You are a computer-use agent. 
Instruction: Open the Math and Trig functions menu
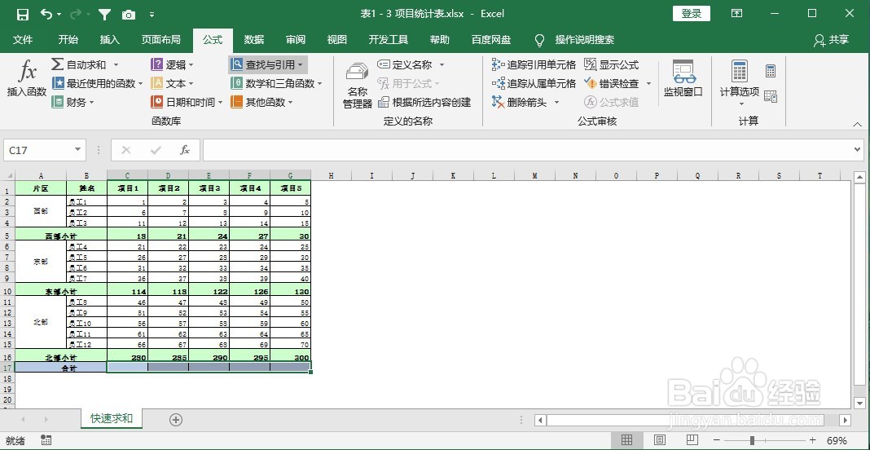tap(276, 83)
